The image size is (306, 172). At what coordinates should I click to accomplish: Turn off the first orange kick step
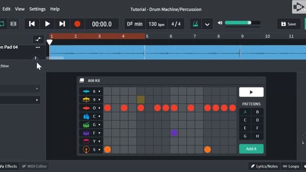107,150
